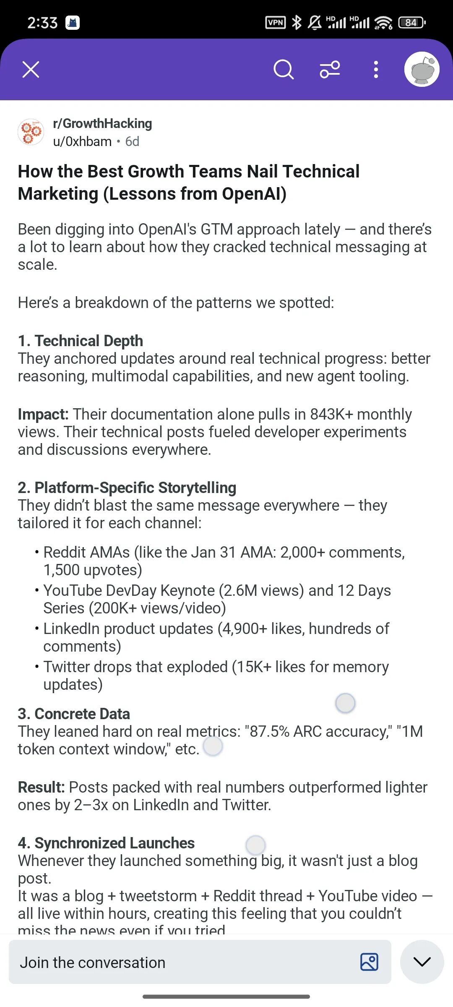The width and height of the screenshot is (453, 1007).
Task: Open the three-dot overflow menu
Action: pyautogui.click(x=376, y=70)
